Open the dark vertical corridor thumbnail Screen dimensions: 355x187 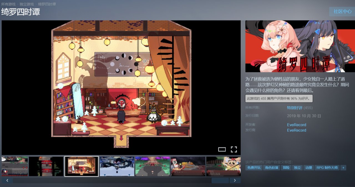[x=46, y=166]
